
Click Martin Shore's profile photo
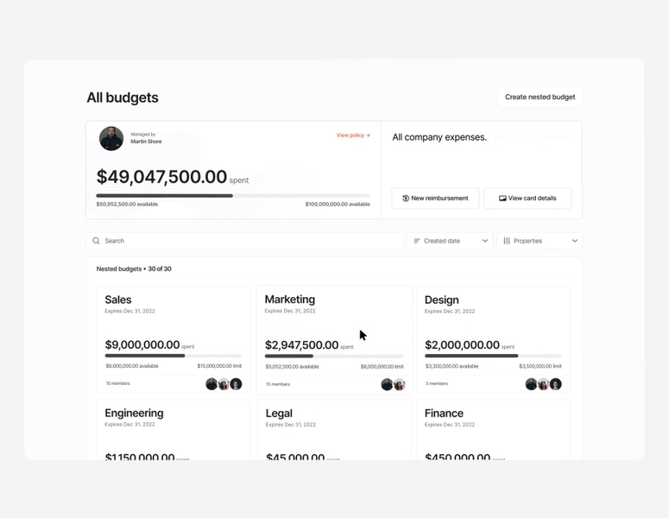(111, 138)
